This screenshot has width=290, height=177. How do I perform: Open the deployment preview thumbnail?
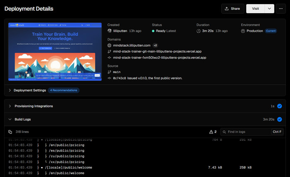click(x=55, y=51)
